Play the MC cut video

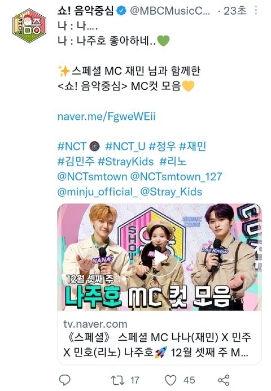click(x=159, y=257)
